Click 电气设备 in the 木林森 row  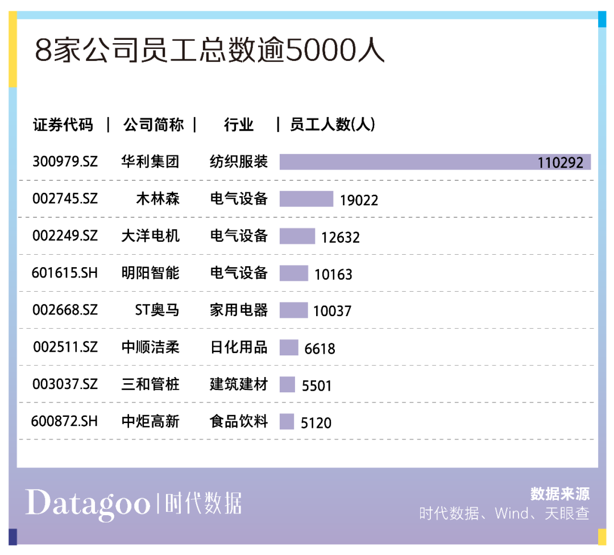pyautogui.click(x=239, y=198)
